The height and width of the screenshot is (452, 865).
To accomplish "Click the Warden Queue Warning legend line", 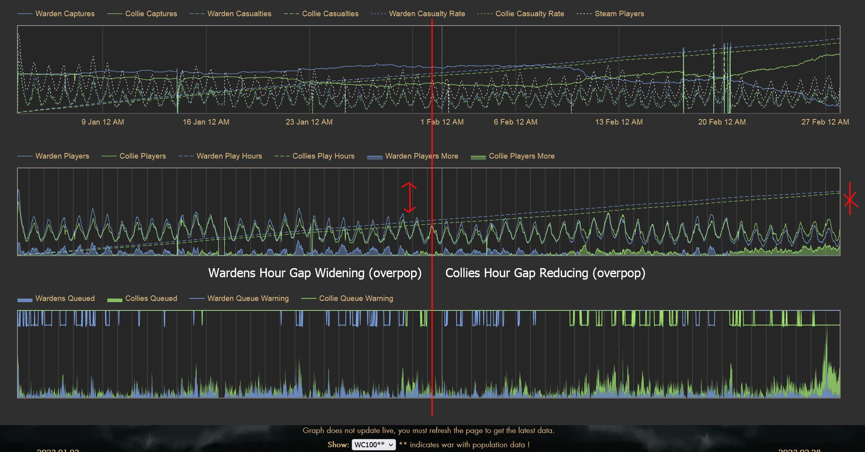I will coord(197,299).
